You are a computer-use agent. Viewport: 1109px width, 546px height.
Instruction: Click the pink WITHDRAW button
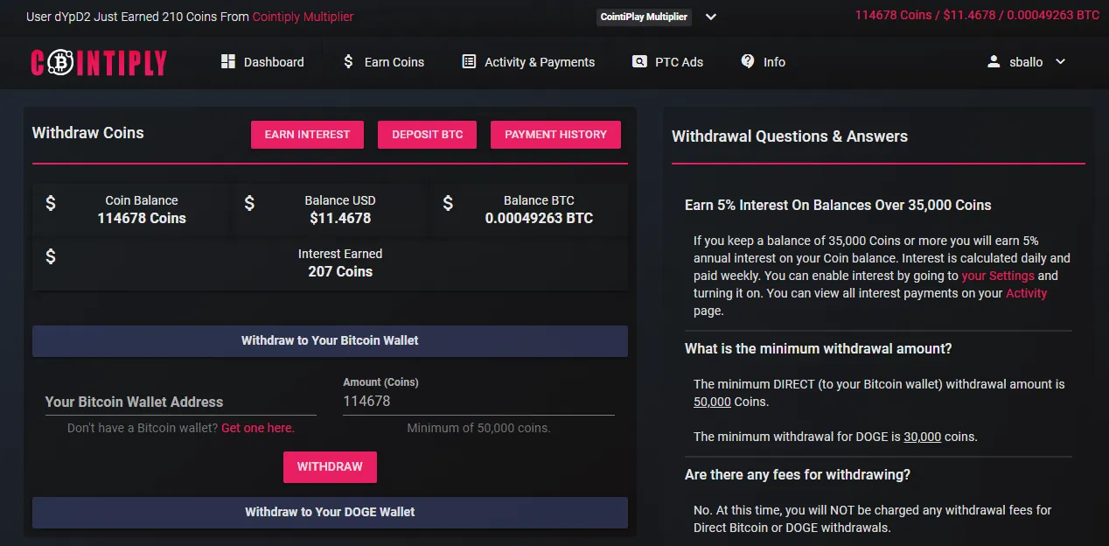(x=330, y=467)
